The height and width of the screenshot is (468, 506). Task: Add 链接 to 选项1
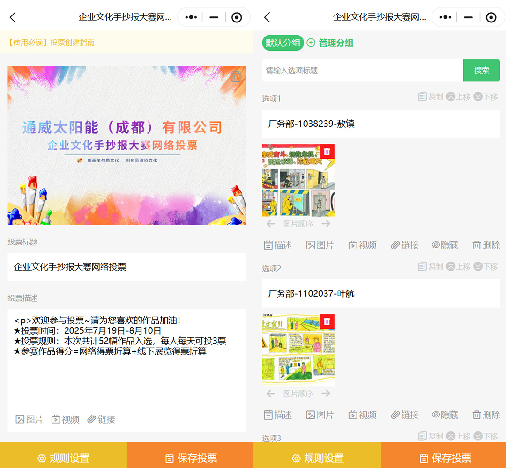coord(405,245)
